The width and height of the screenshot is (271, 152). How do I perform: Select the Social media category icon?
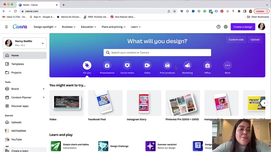pyautogui.click(x=127, y=65)
